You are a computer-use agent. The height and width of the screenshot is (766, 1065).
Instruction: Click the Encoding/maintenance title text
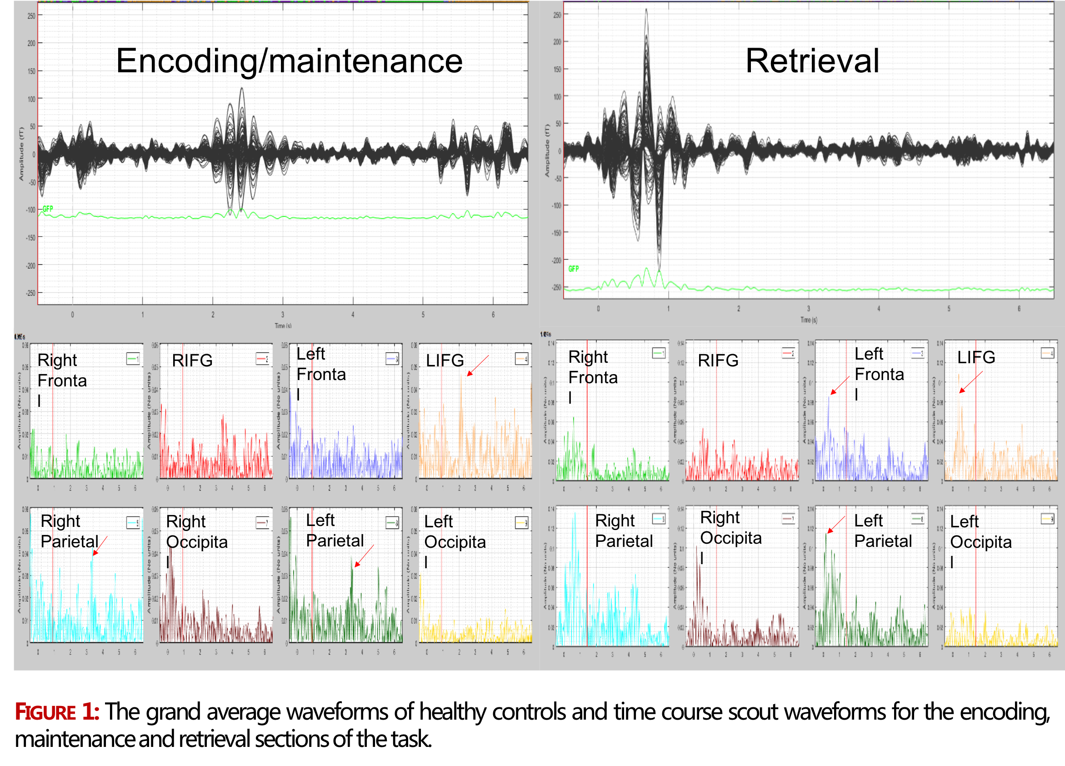point(289,61)
